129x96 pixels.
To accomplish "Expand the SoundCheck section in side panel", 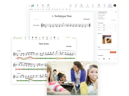I will 115,55.
